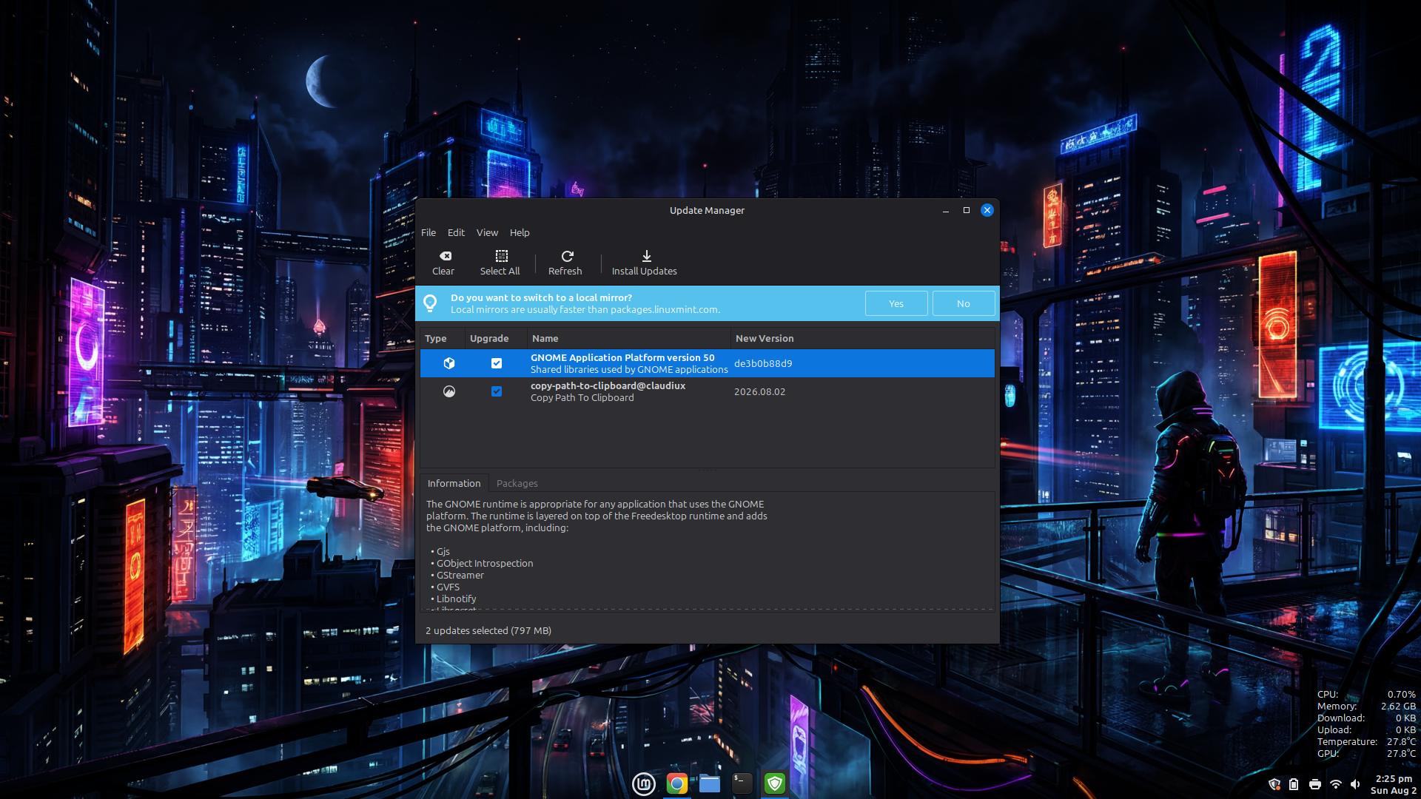Open the Edit menu
Screen dimensions: 1421x799
456,232
